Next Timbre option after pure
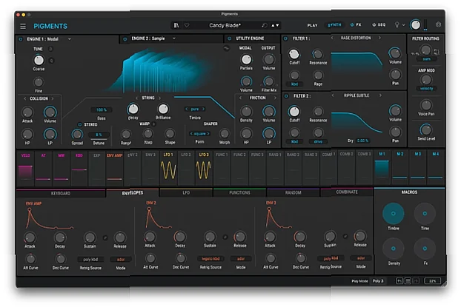This screenshot has height=307, width=461. click(203, 109)
